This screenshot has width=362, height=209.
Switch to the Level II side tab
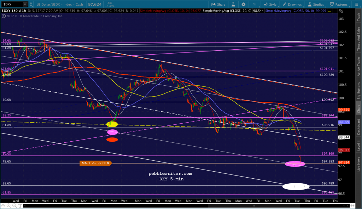tap(358, 145)
